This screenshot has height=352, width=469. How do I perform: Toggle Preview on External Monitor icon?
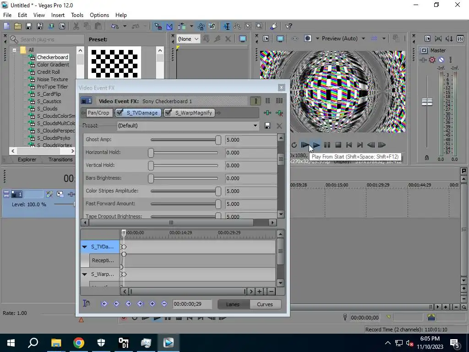[280, 38]
